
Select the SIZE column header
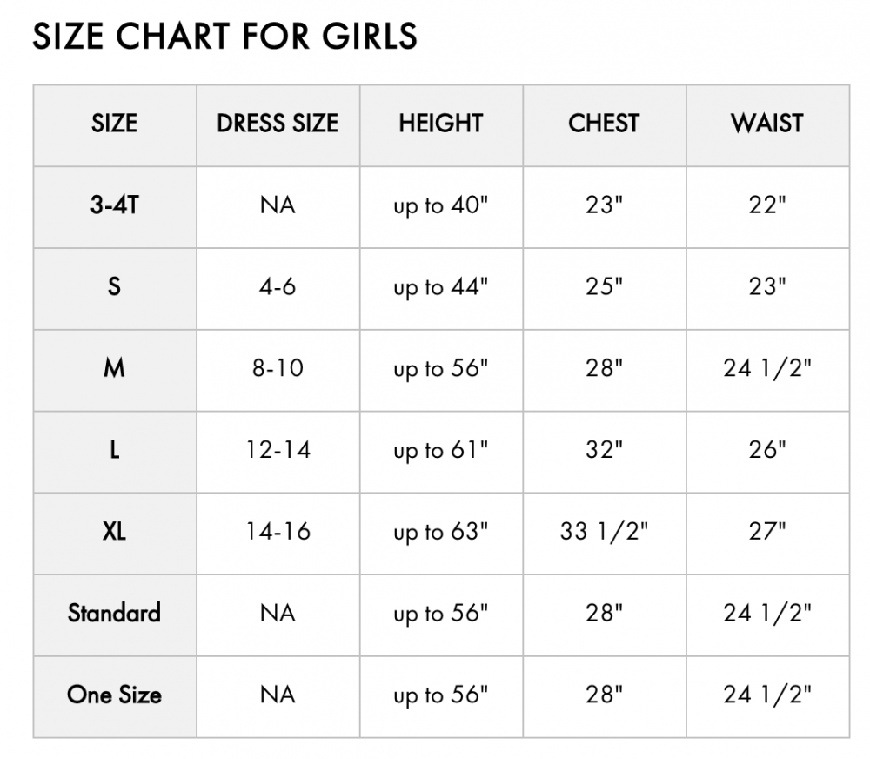115,125
